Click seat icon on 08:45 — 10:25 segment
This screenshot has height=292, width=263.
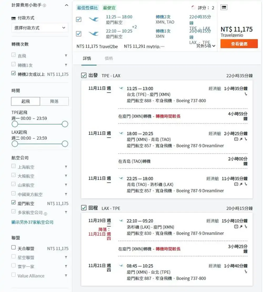246,272
